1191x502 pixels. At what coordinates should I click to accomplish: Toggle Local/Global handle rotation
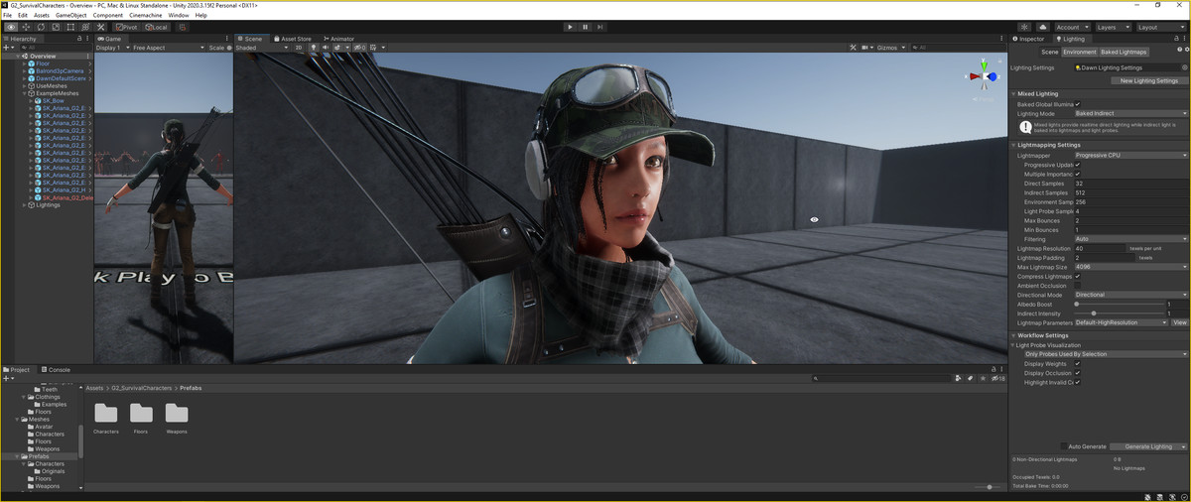[156, 27]
